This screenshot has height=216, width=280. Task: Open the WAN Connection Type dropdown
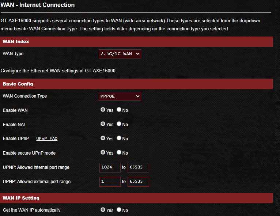coord(120,96)
